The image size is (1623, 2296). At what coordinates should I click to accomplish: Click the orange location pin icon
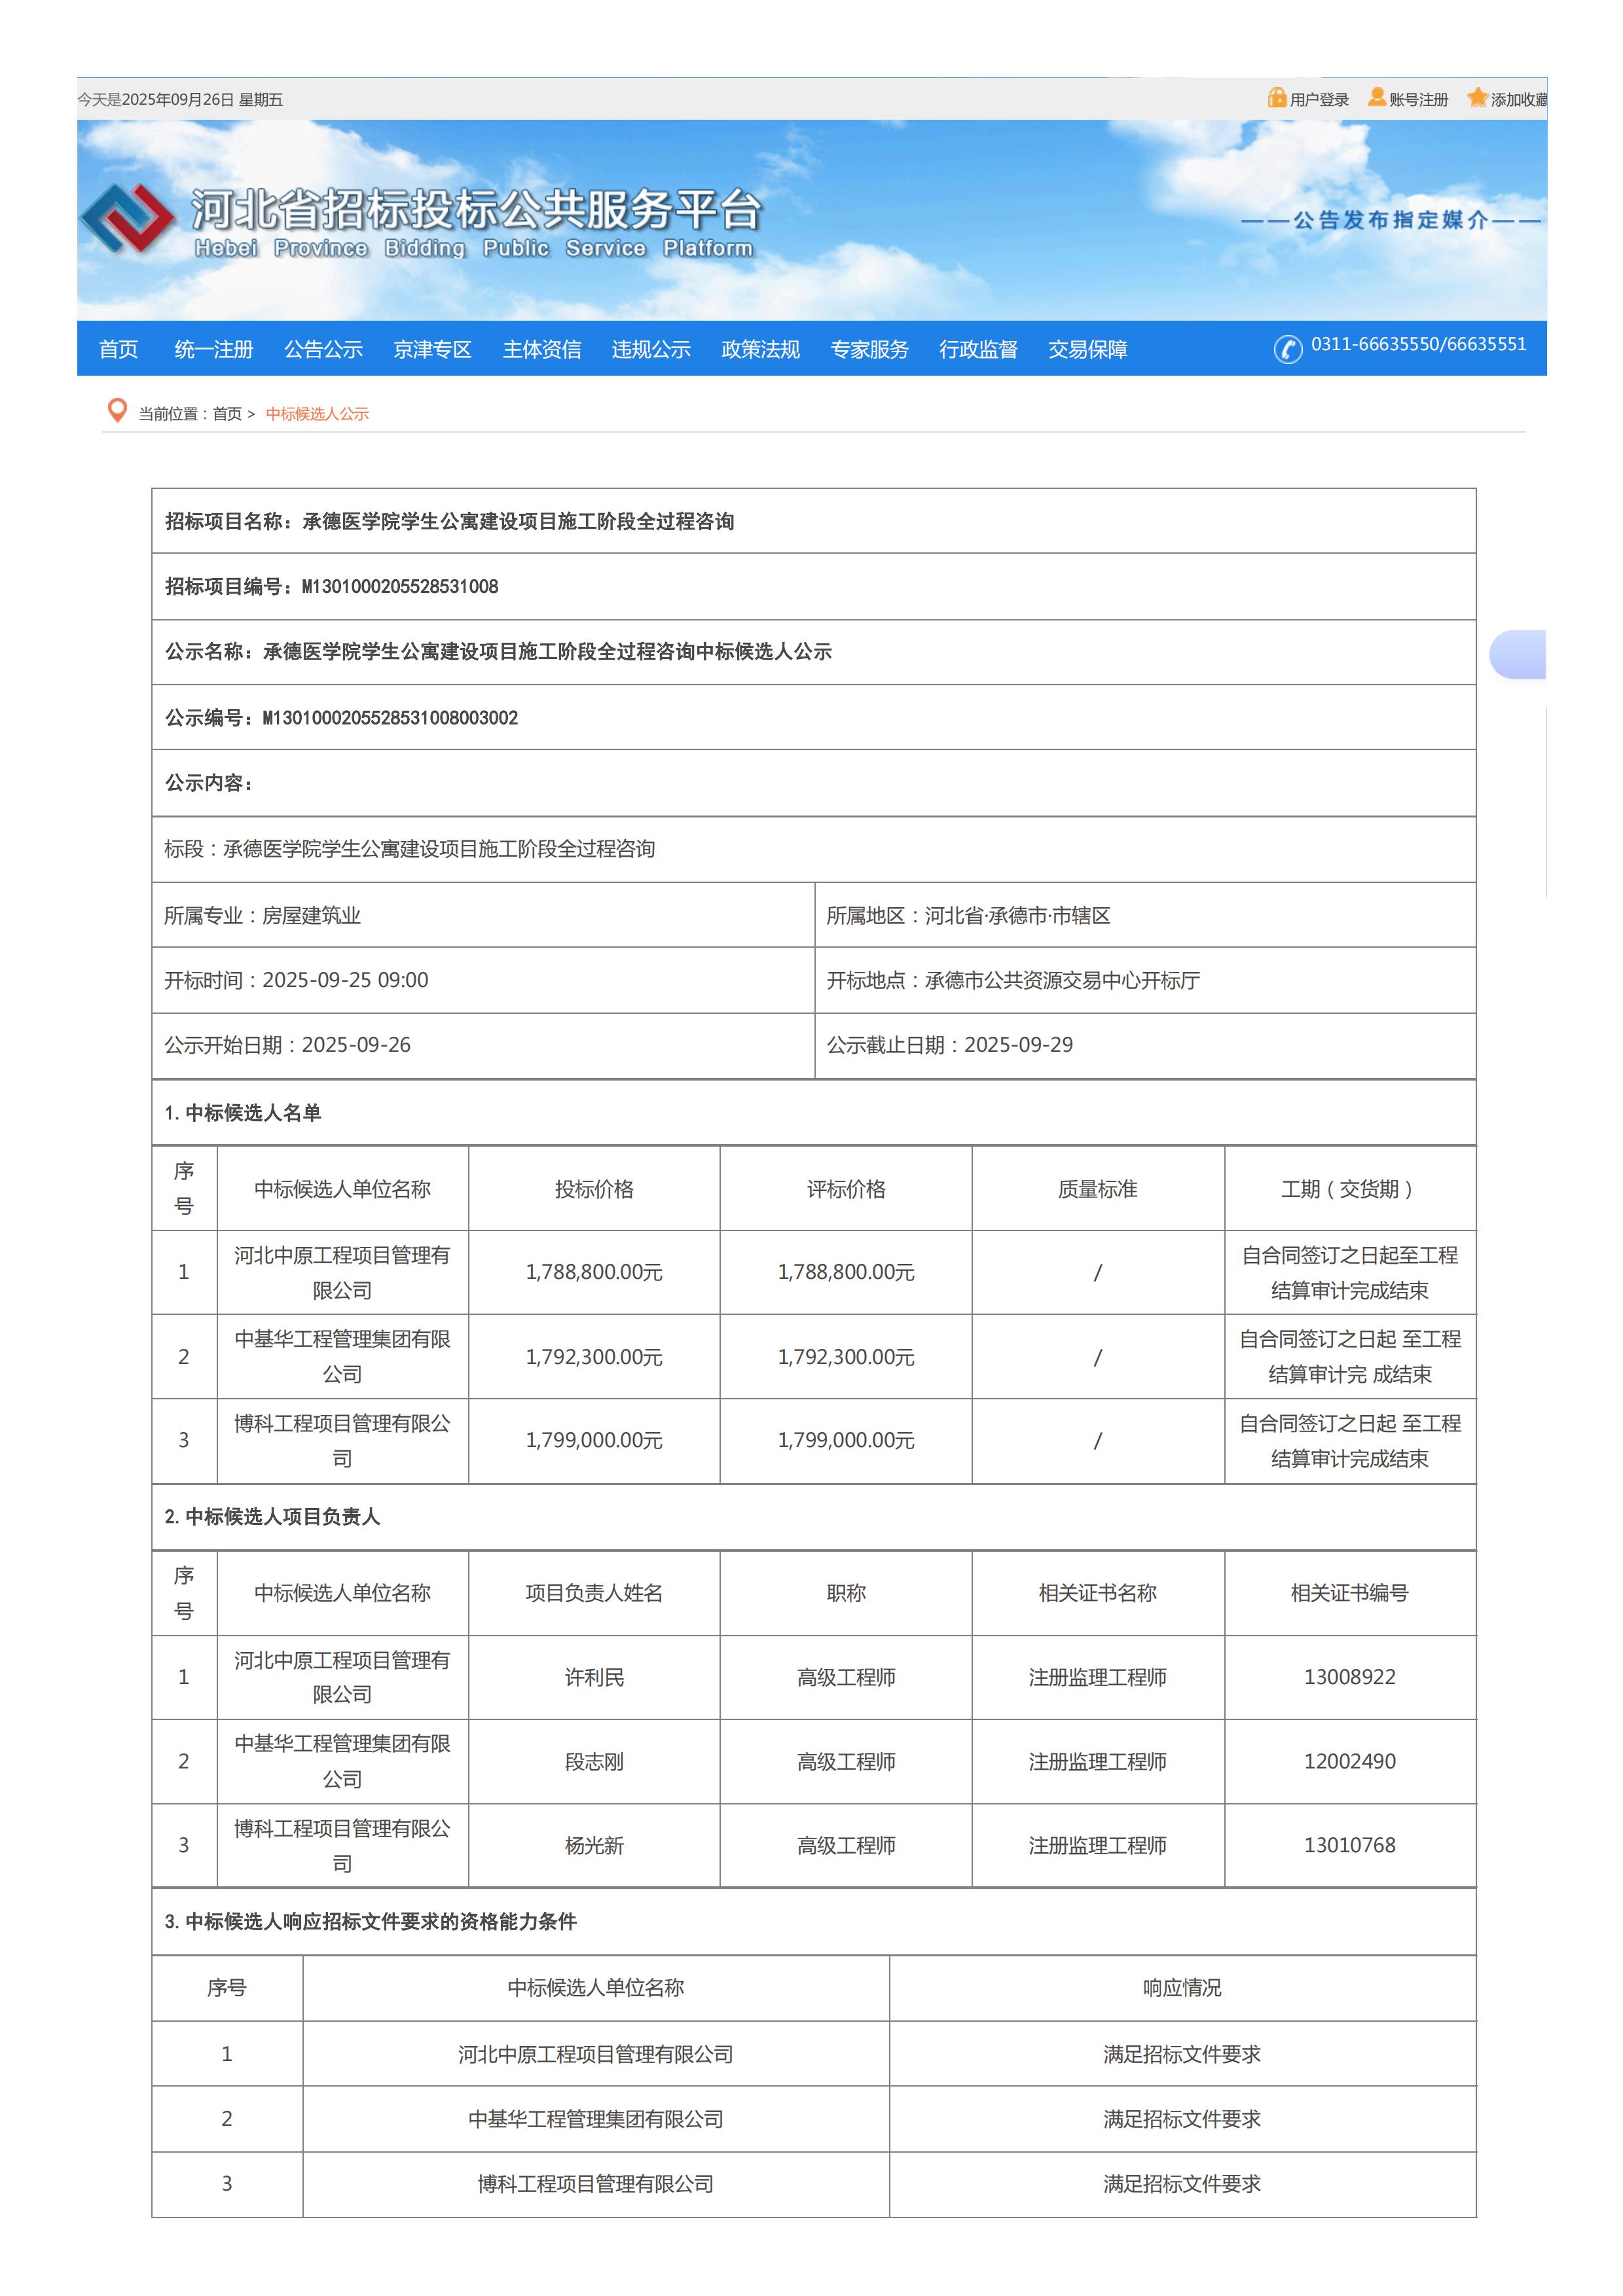pyautogui.click(x=117, y=411)
